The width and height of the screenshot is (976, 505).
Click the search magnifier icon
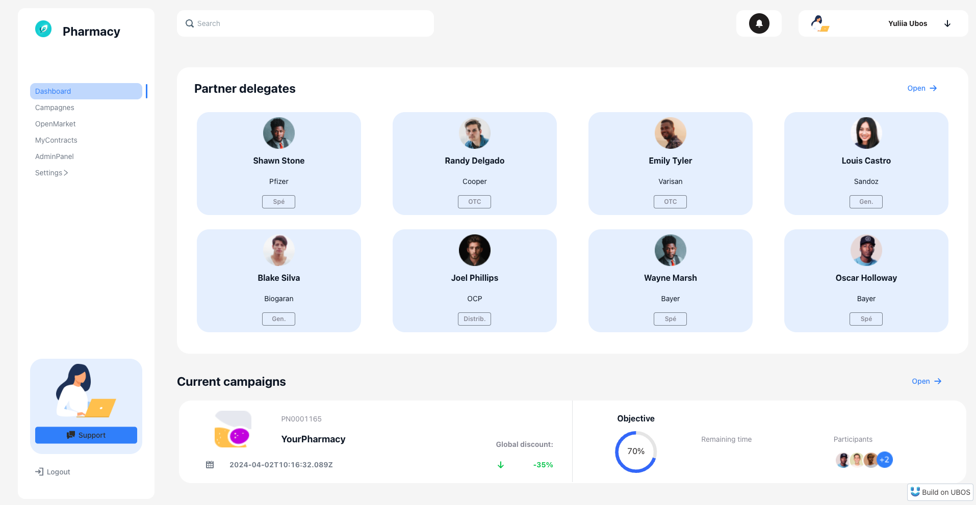coord(190,23)
